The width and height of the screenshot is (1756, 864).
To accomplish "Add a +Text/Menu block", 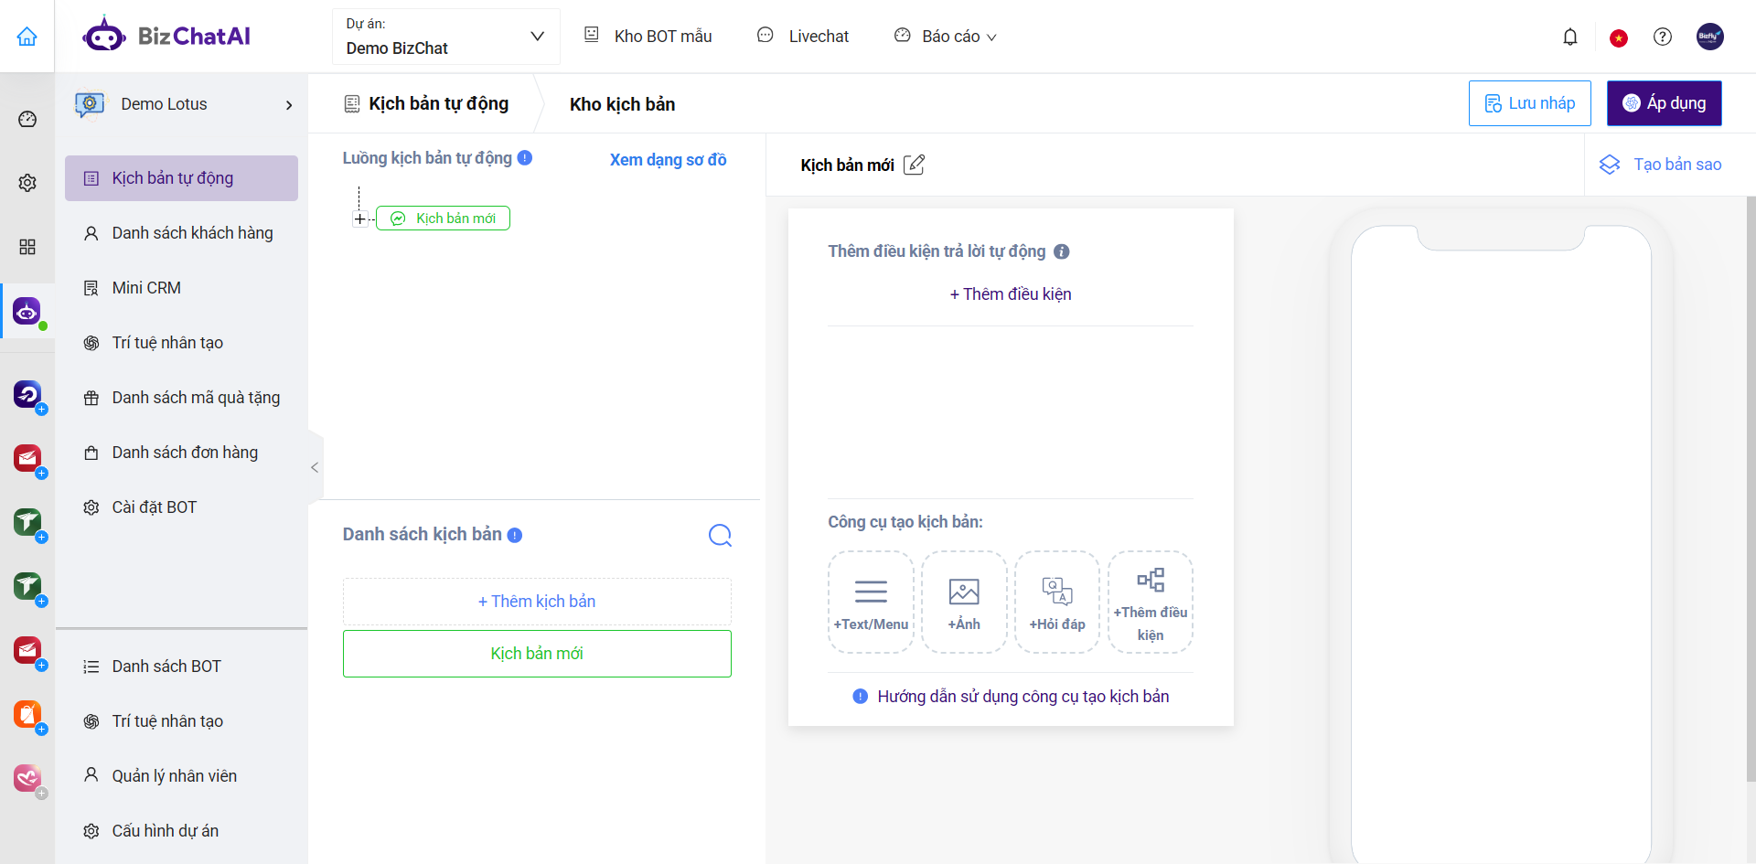I will coord(871,602).
